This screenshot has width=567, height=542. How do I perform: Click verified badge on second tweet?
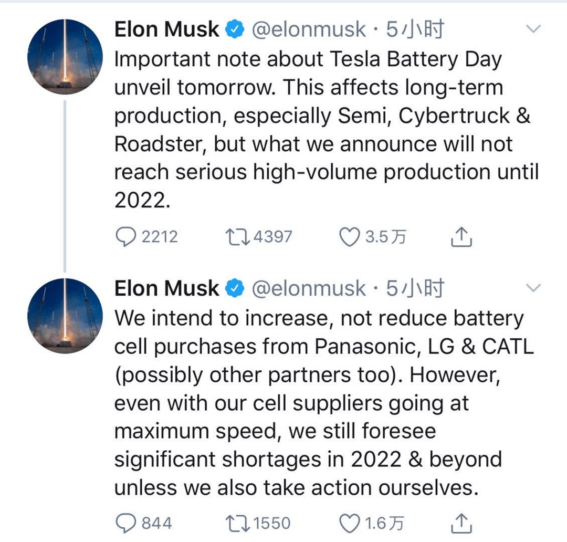tap(235, 288)
